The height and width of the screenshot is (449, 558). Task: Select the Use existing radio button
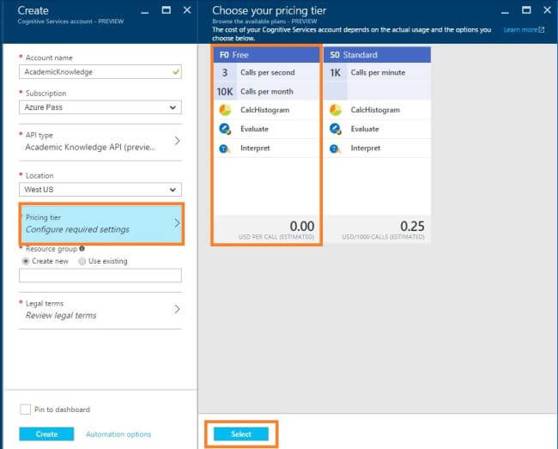tap(82, 261)
